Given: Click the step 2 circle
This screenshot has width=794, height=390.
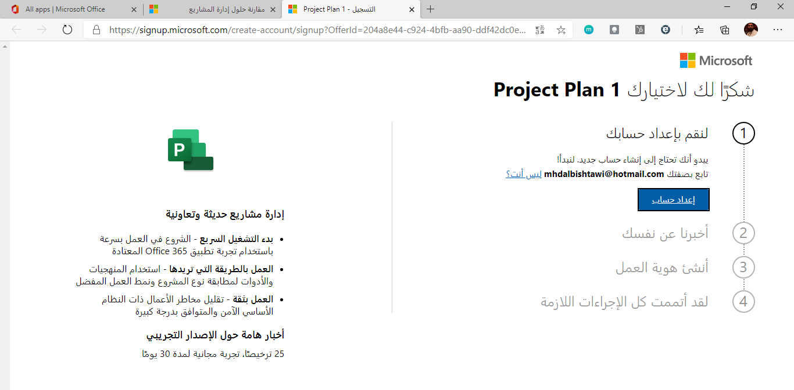Looking at the screenshot, I should point(743,233).
